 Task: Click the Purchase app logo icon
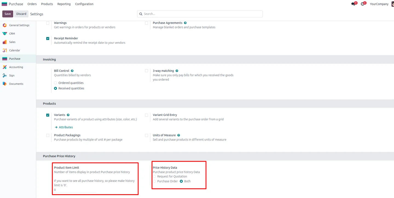(x=4, y=4)
